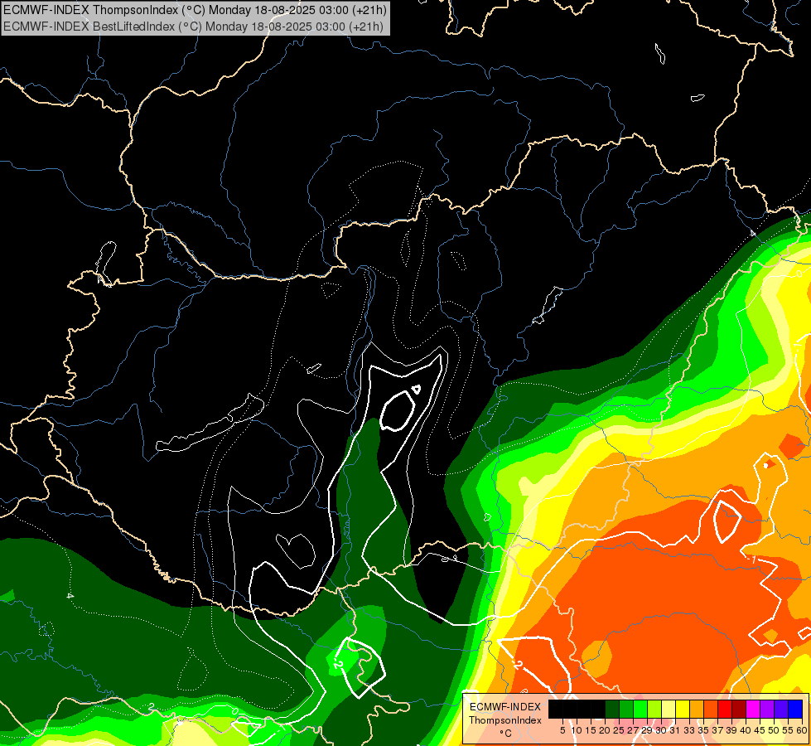Click the magenta 40–45 legend swatch
The width and height of the screenshot is (811, 746).
click(752, 709)
